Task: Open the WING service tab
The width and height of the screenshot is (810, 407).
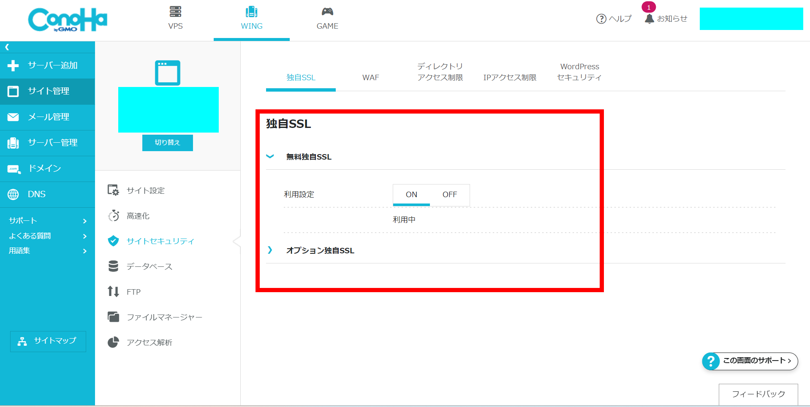Action: (x=252, y=18)
